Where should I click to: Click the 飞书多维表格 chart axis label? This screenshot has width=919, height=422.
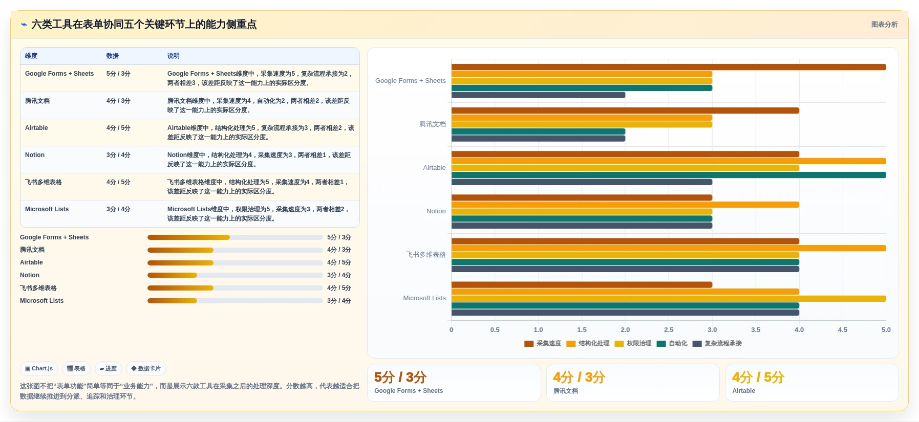coord(426,255)
